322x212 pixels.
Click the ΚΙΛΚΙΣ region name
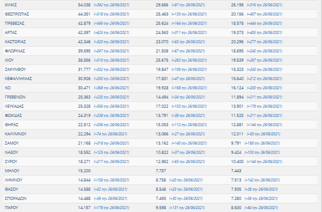tap(11, 5)
